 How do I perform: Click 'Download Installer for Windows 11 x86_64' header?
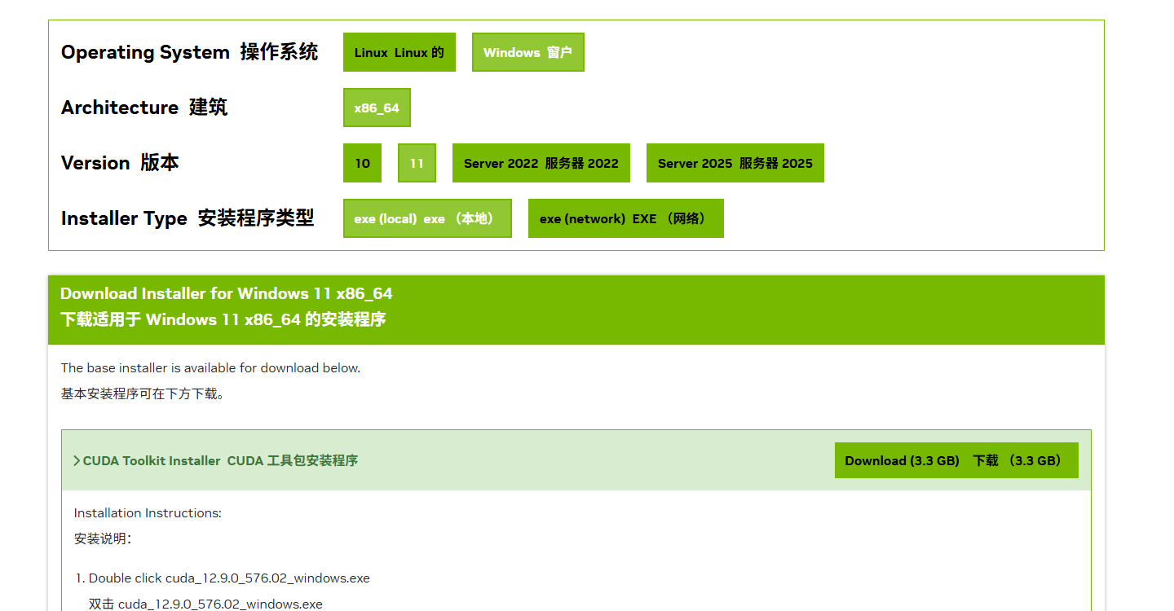click(x=227, y=293)
